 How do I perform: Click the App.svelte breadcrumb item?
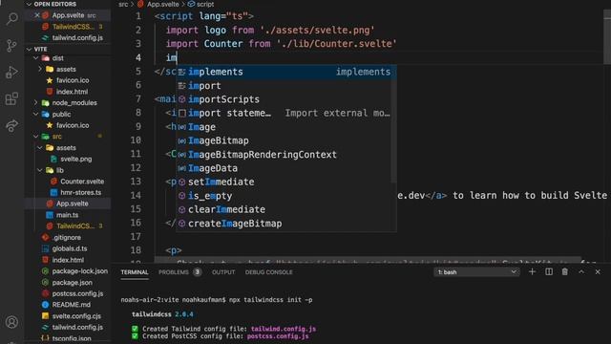coord(163,4)
